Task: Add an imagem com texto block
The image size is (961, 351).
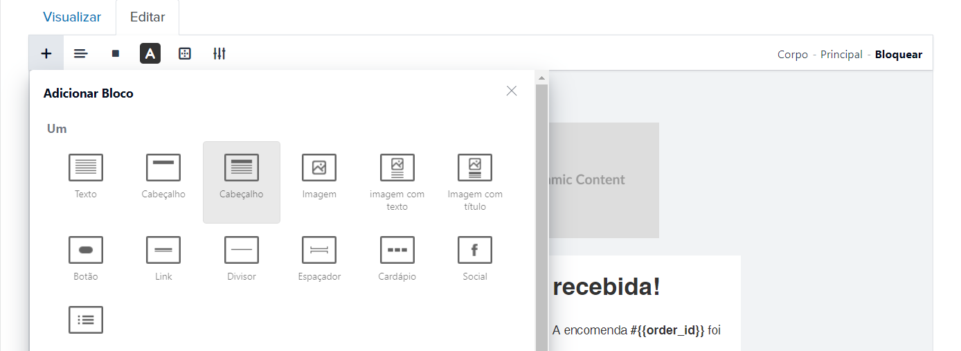Action: (x=397, y=182)
